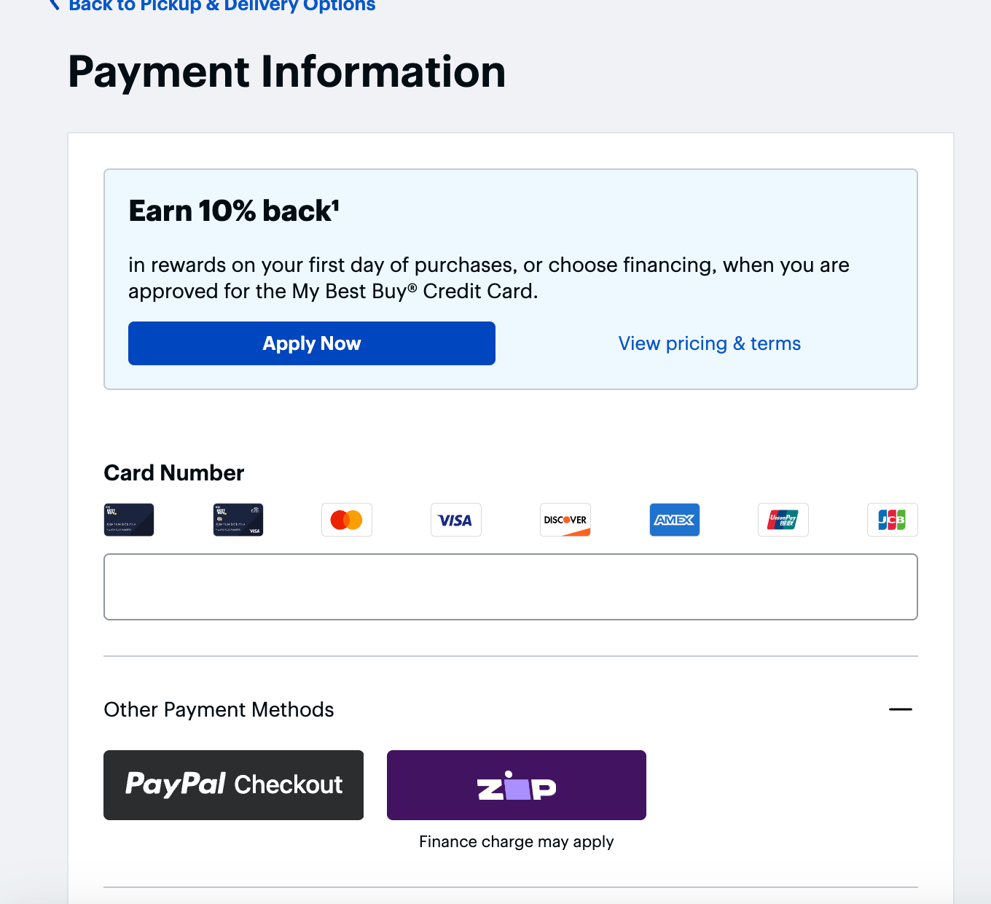This screenshot has height=904, width=991.
Task: Select the UnionPay card type icon
Action: click(x=783, y=520)
